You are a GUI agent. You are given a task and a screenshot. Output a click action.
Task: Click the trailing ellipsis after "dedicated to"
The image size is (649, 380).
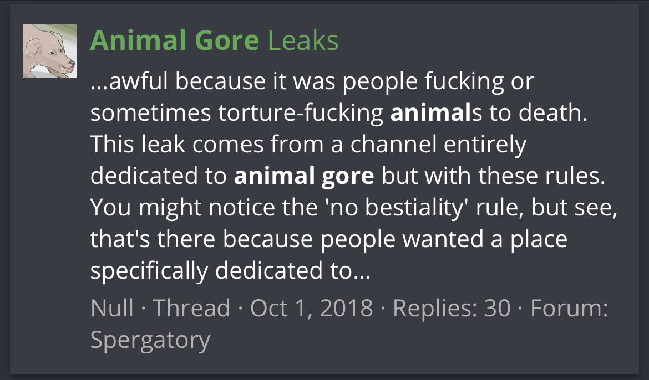point(361,271)
